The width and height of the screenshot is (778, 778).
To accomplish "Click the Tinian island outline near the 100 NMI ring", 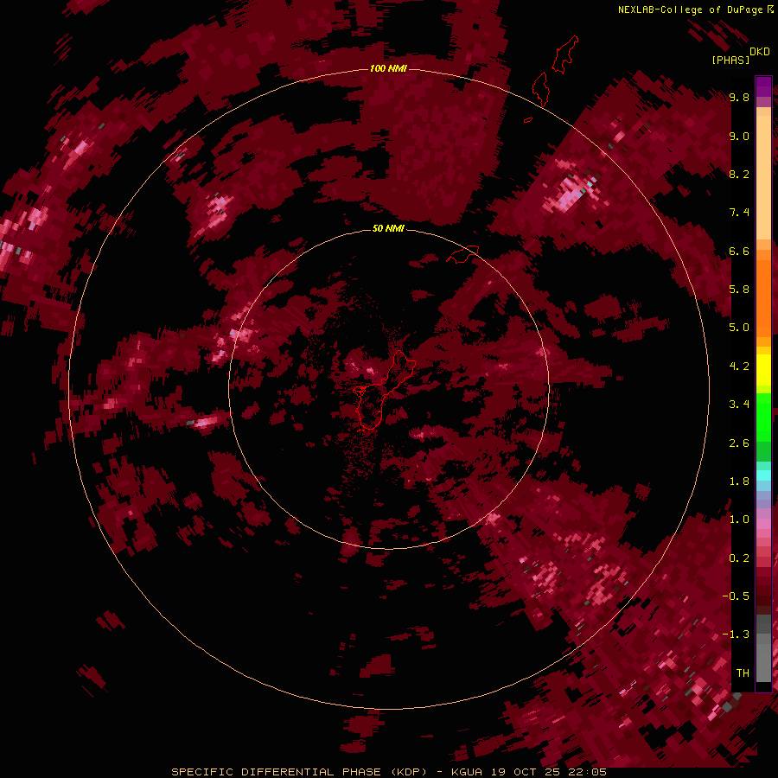I will point(540,89).
